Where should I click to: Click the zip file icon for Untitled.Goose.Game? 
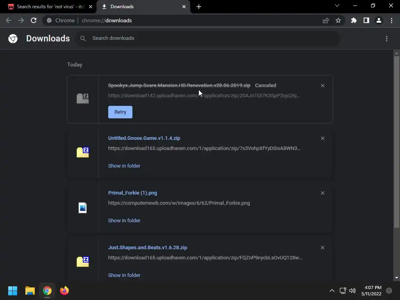click(83, 152)
